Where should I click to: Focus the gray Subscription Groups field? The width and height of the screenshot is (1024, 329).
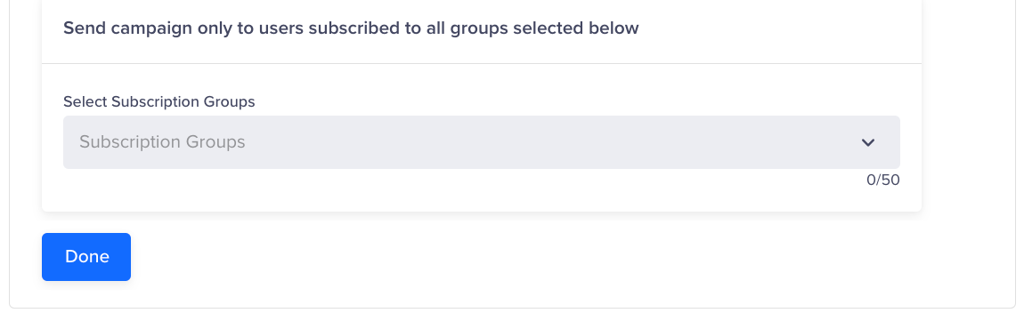(x=482, y=142)
